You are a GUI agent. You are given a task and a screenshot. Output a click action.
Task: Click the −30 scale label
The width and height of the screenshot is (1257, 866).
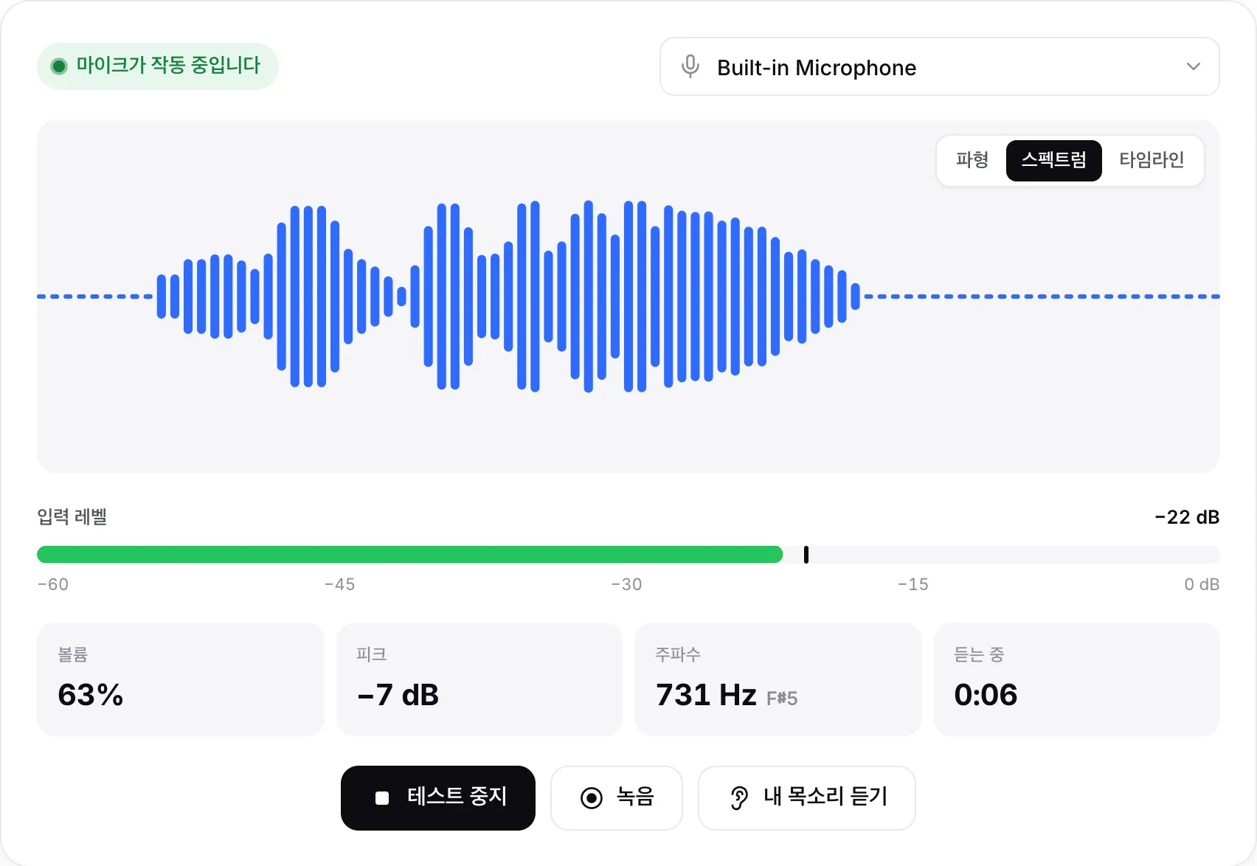(x=626, y=584)
